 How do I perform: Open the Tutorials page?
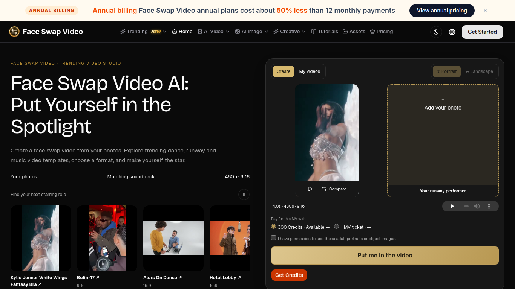click(x=325, y=32)
